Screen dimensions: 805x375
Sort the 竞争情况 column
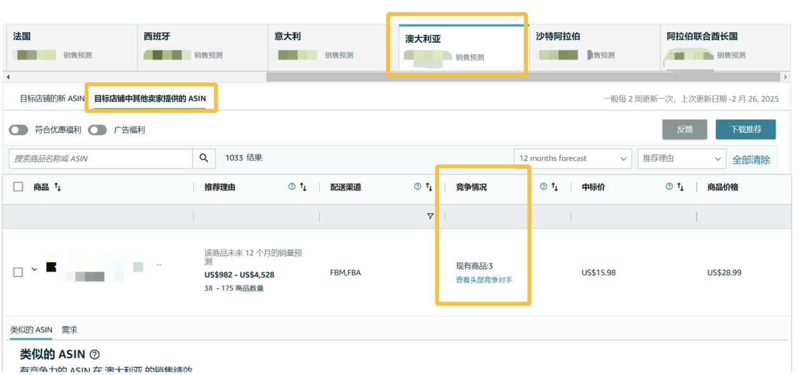tap(555, 187)
